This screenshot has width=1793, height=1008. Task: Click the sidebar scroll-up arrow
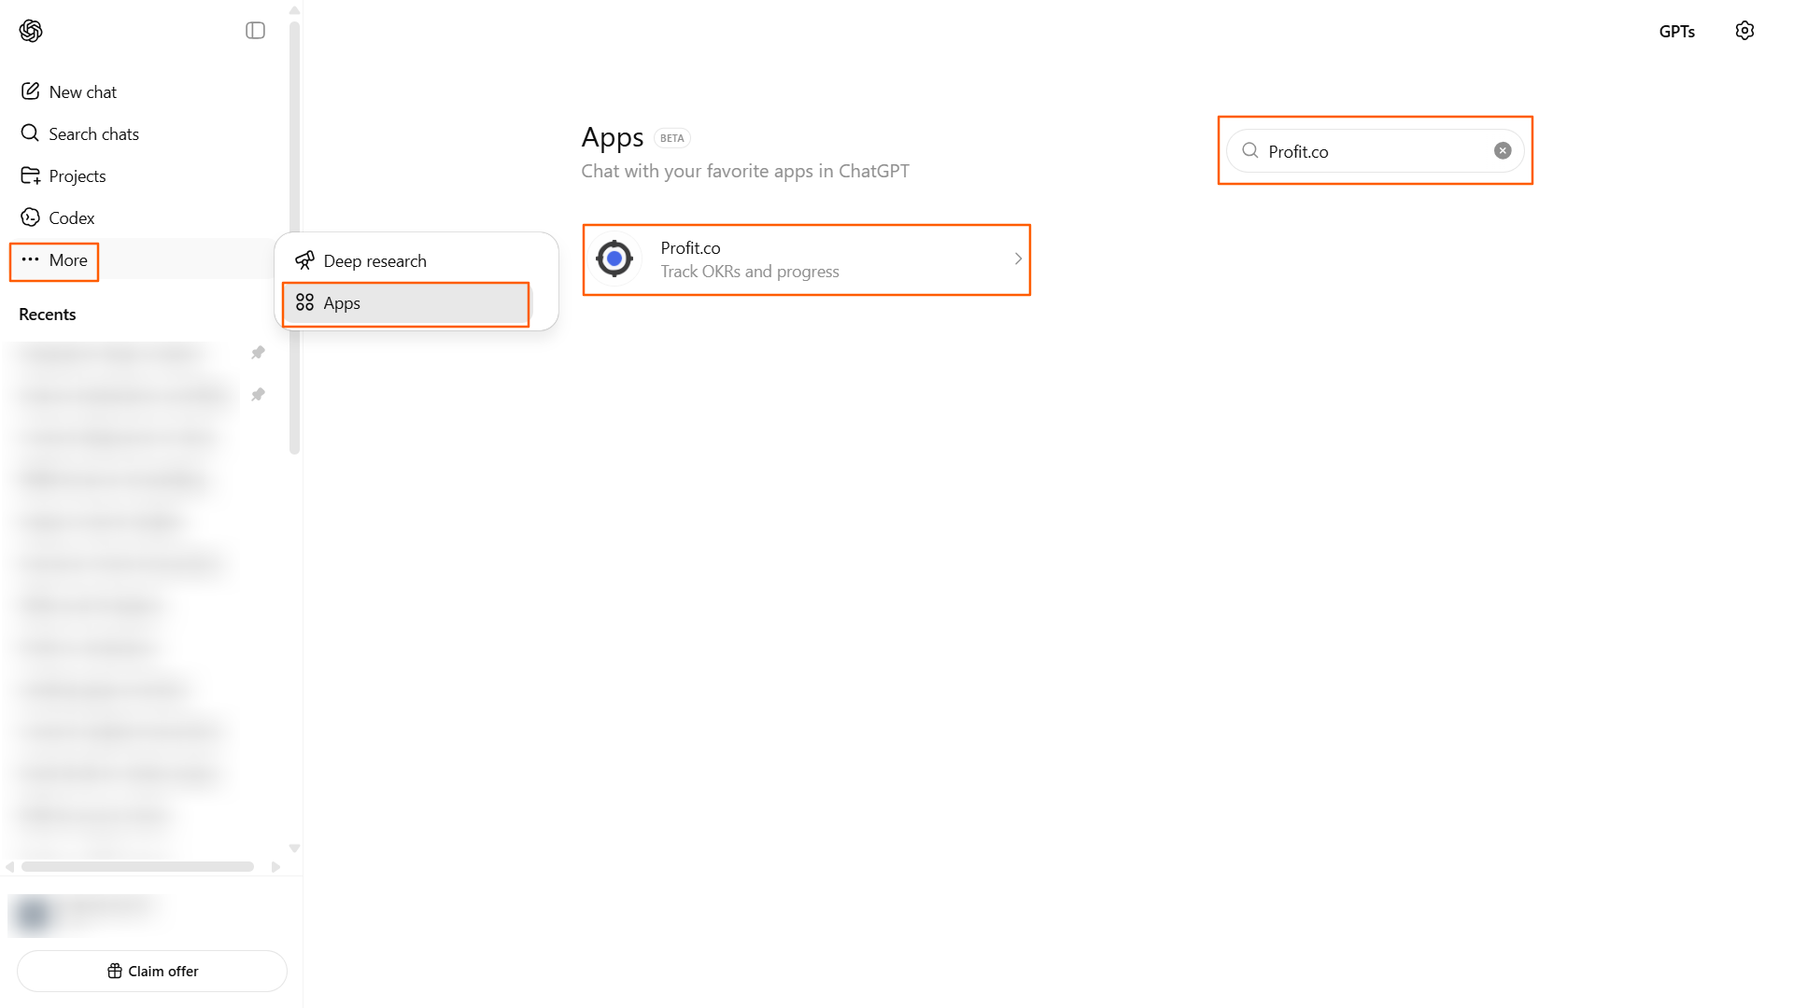pos(295,10)
